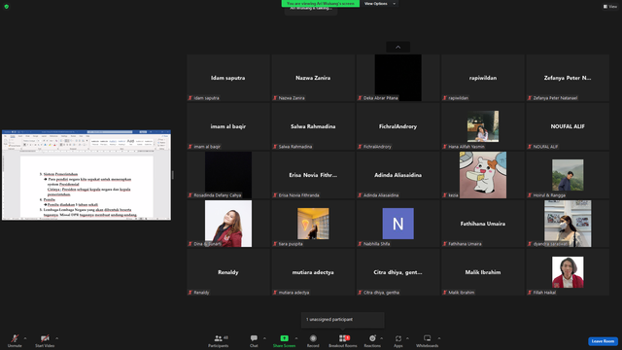Open the Chat panel
The height and width of the screenshot is (350, 622).
254,340
